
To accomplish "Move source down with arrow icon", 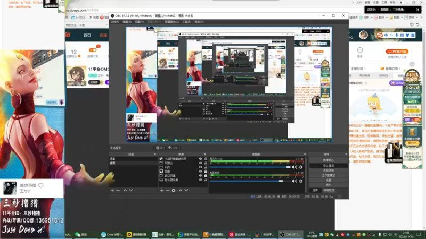I will 186,191.
